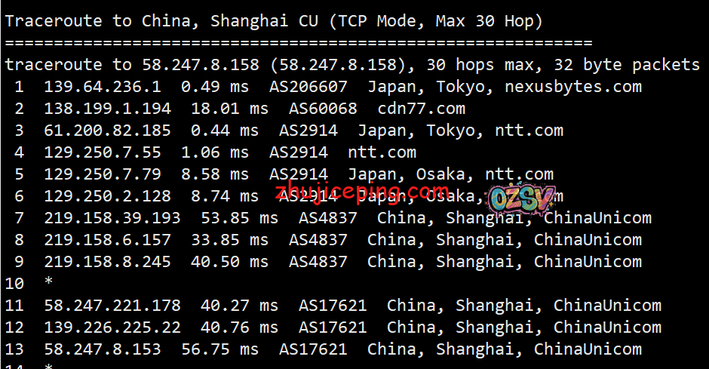The height and width of the screenshot is (369, 709).
Task: Click the colorful OZSV logo watermark
Action: click(x=522, y=198)
